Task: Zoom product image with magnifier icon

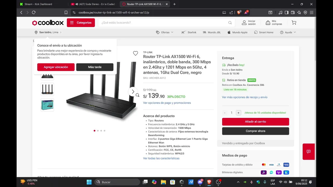Action: pos(137,95)
